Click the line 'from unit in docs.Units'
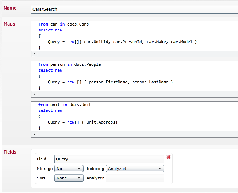Screen dimensions: 238x193 (66, 105)
